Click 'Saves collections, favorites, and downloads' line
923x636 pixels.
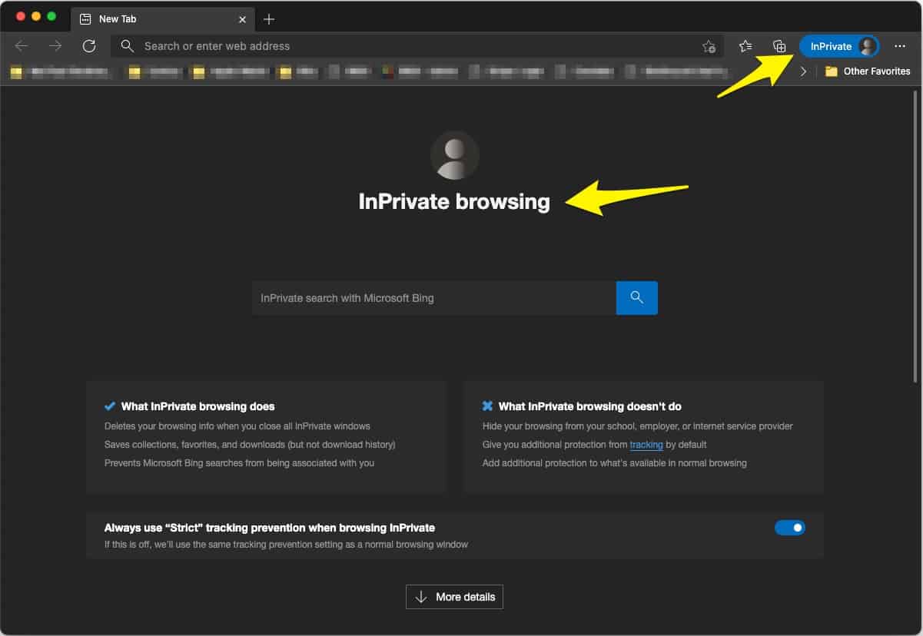(x=250, y=445)
